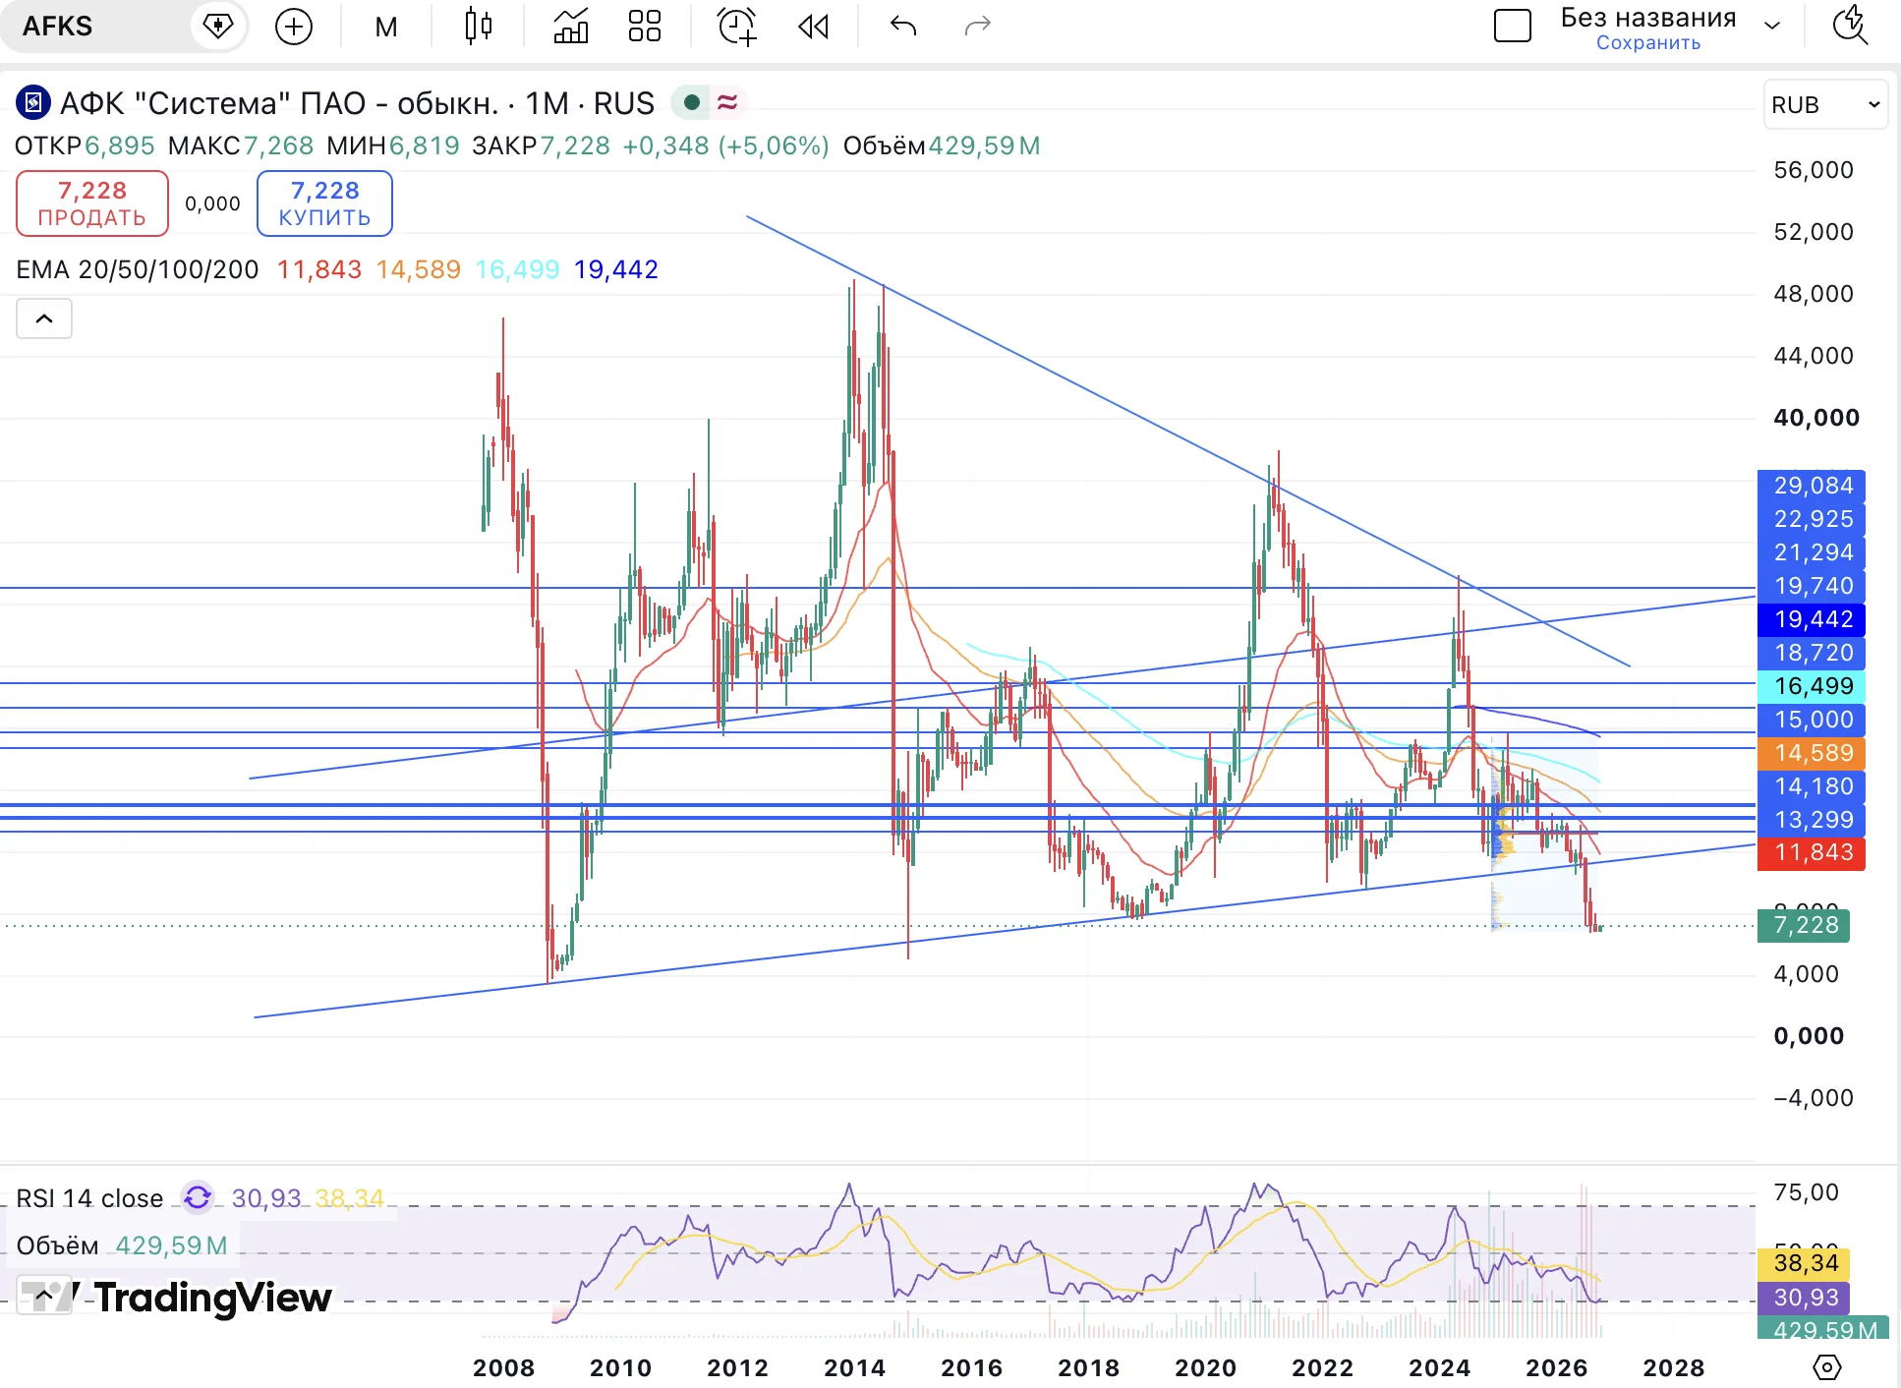Click the green market status dot
The image size is (1901, 1388).
tap(691, 102)
